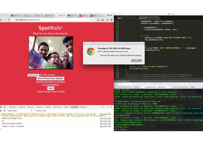
Task: Open the NetBeans DevTools tab
Action: (x=84, y=107)
